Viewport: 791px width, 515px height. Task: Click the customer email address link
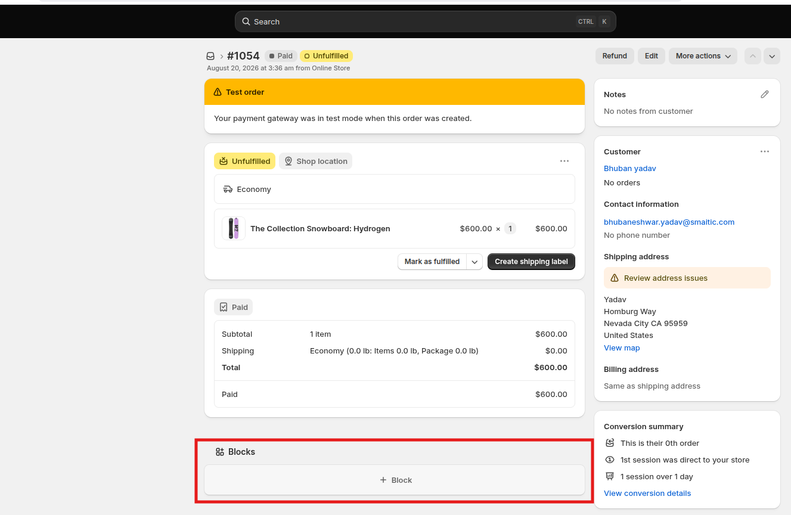point(669,222)
